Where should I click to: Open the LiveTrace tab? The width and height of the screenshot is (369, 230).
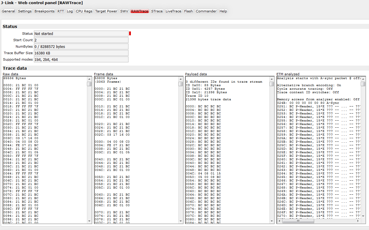[174, 11]
